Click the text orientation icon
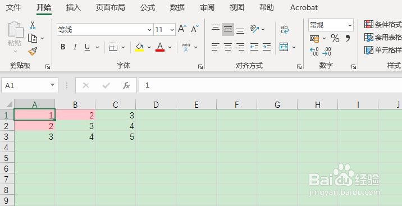The image size is (402, 206). [x=254, y=29]
